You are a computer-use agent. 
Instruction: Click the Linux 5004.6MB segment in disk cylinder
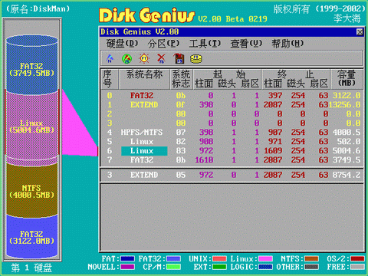(31, 127)
